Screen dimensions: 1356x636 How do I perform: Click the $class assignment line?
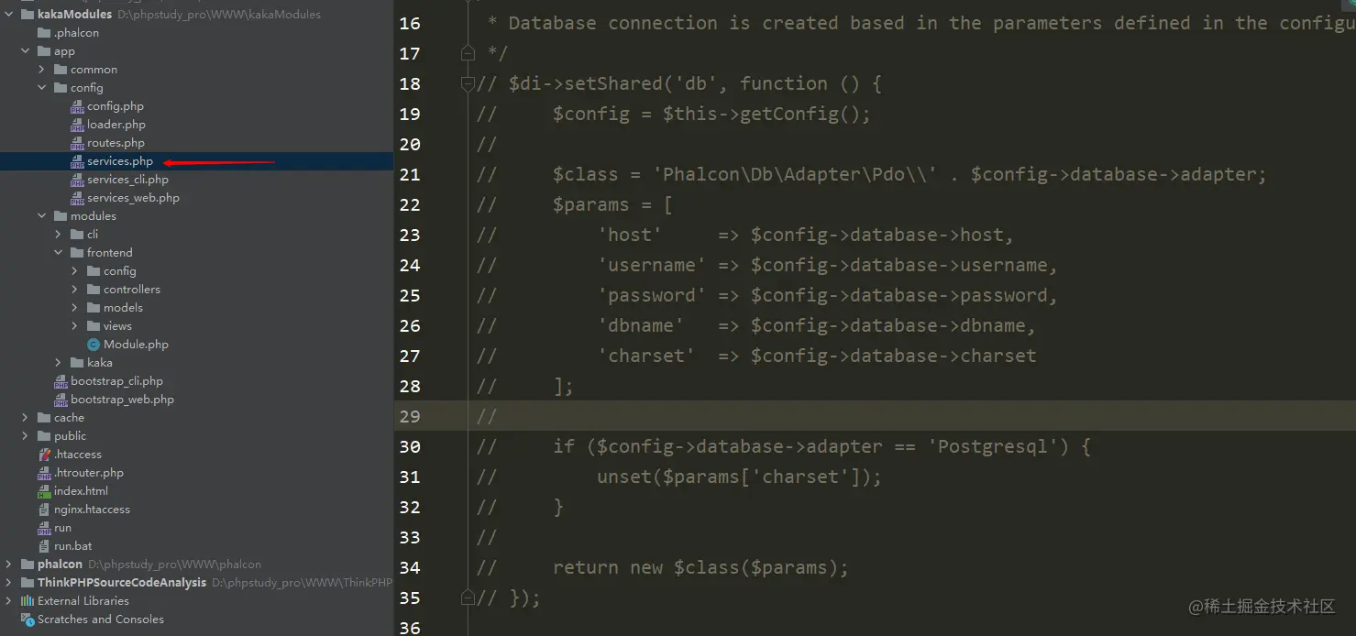coord(910,174)
